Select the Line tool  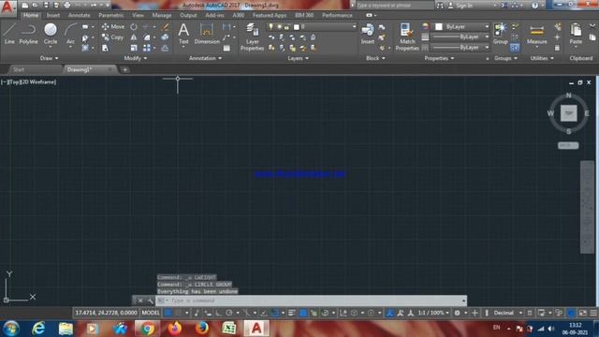point(9,34)
